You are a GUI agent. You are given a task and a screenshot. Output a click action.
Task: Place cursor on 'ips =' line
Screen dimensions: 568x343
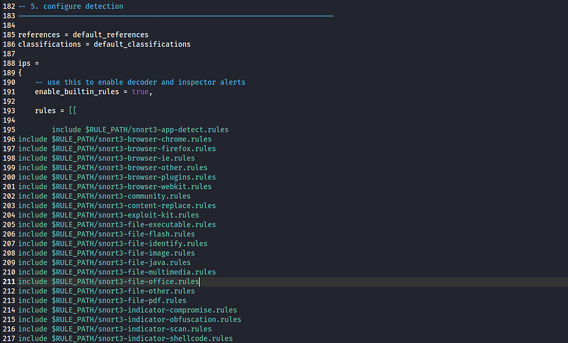pos(29,63)
